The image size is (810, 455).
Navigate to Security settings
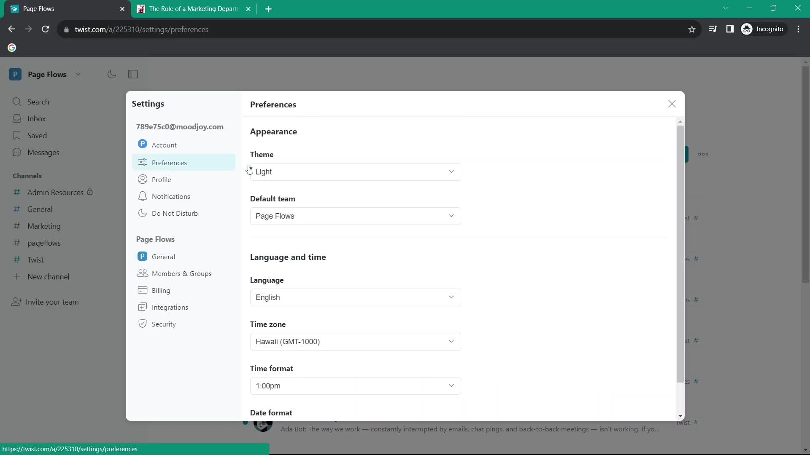pos(164,324)
